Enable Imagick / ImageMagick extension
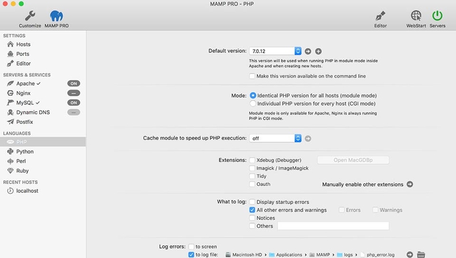456x258 pixels. 252,168
